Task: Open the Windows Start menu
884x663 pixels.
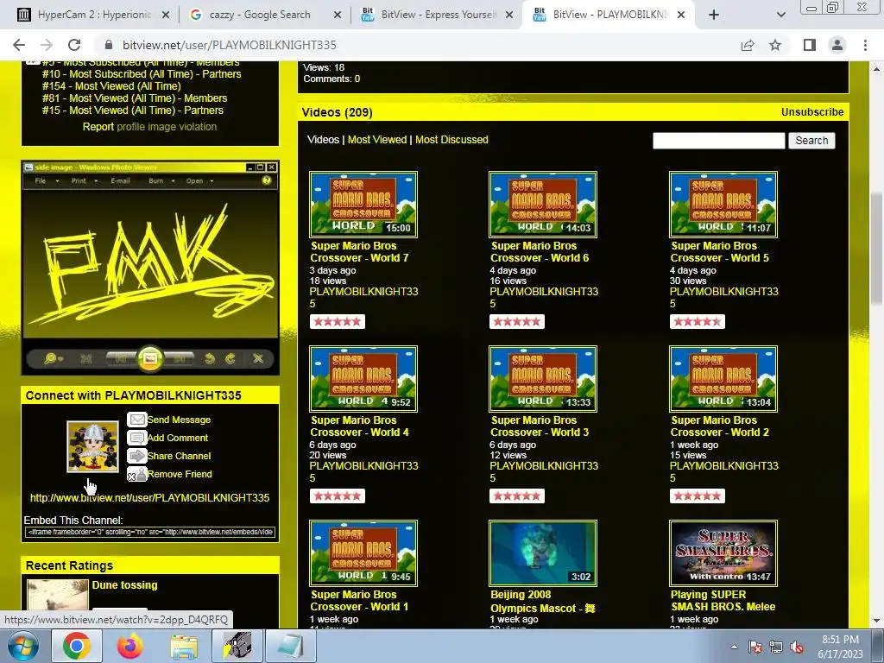Action: click(22, 646)
